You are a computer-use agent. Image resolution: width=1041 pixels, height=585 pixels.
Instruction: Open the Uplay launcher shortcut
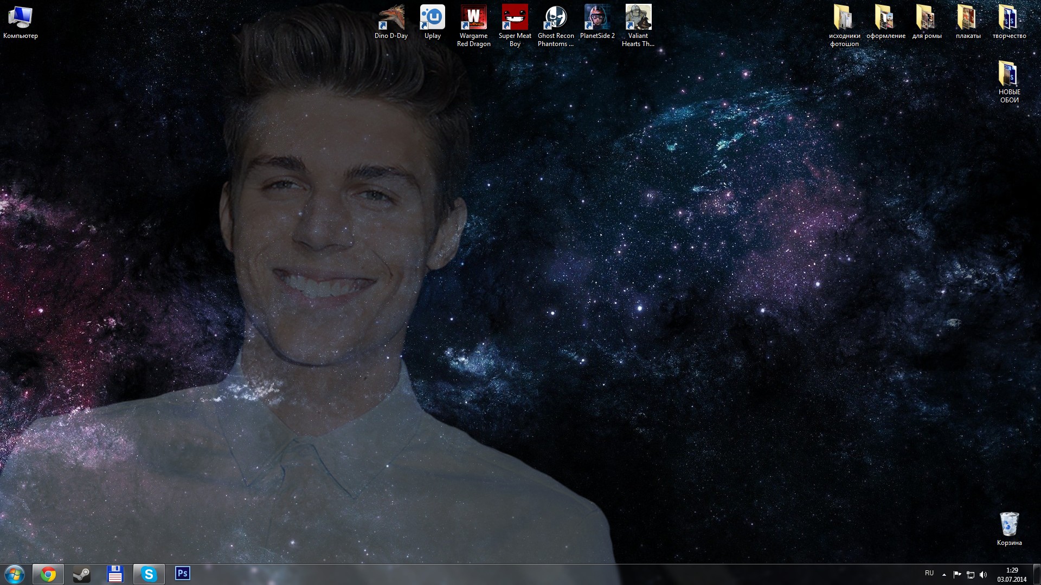432,18
